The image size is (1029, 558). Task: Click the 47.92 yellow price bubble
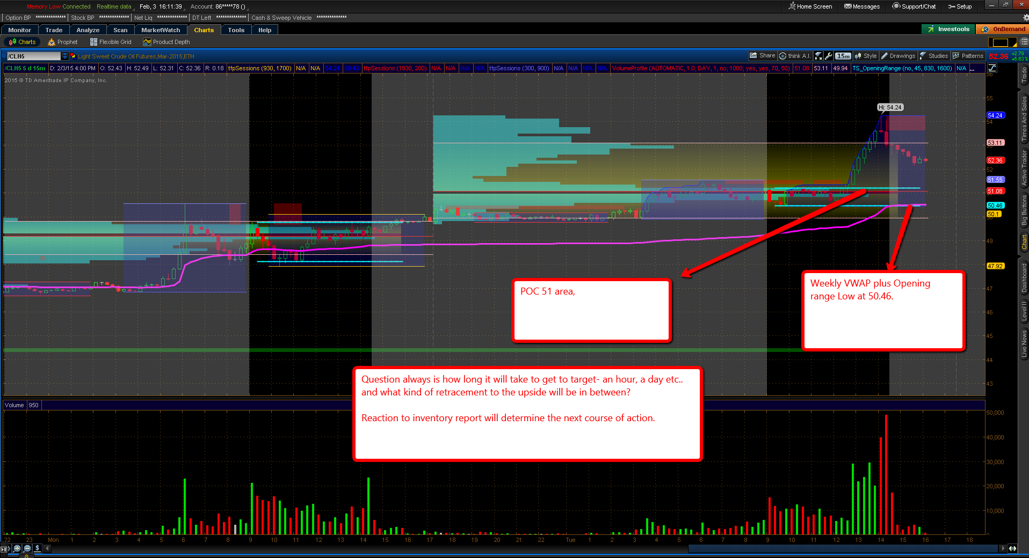point(995,266)
